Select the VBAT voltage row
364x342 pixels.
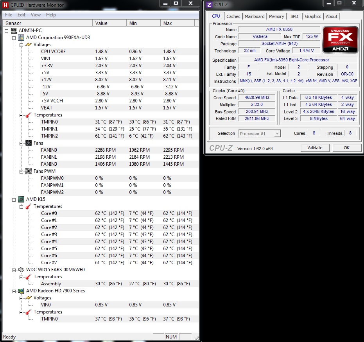tap(119, 107)
